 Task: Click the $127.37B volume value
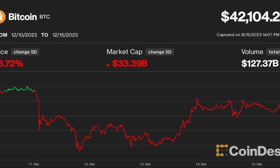(260, 64)
